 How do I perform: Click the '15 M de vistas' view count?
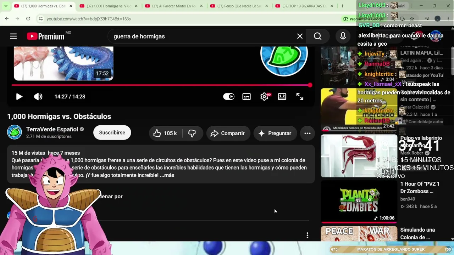[x=28, y=153]
